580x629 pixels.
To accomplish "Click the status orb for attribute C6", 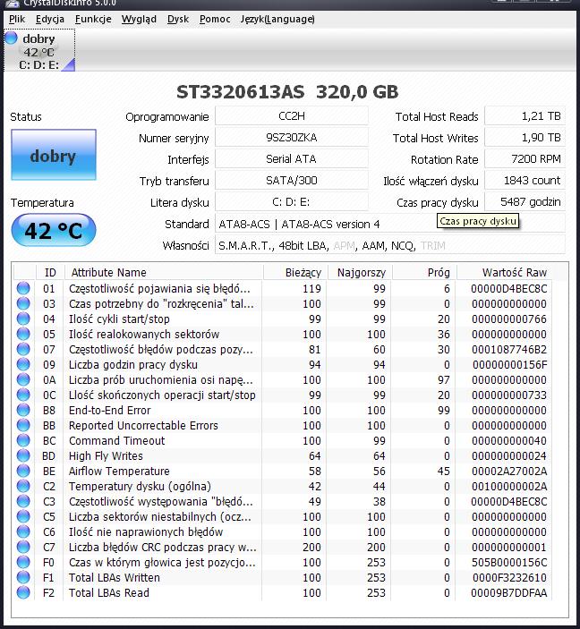I will click(x=23, y=532).
